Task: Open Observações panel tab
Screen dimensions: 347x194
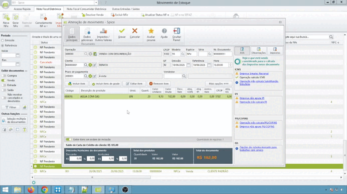Action: (x=258, y=51)
